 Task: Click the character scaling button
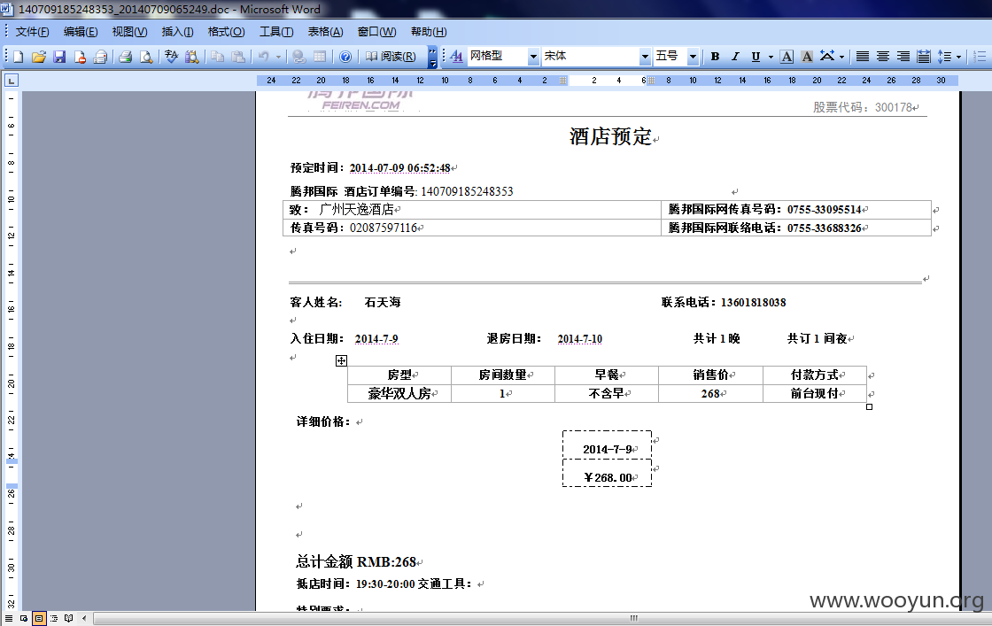(827, 57)
